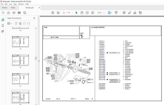164x105 pixels.
Task: Select the Binder.pdf document tab
Action: coord(30,8)
